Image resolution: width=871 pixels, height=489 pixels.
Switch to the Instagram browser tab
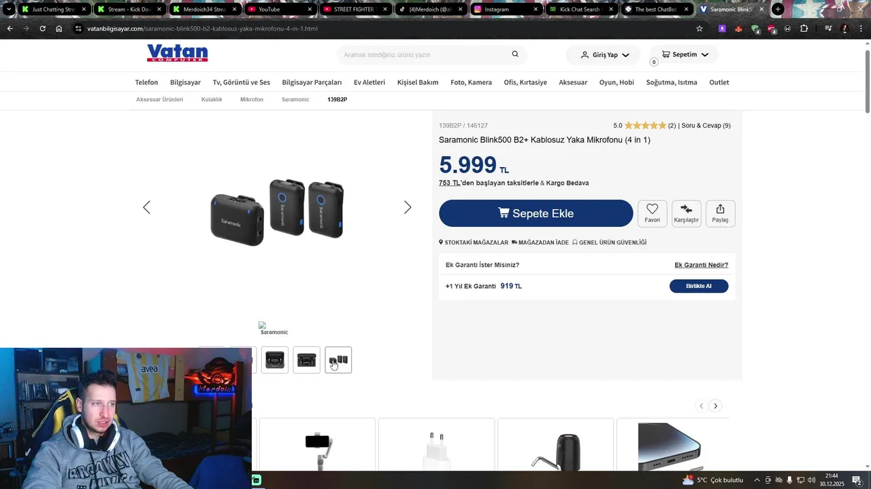point(506,10)
